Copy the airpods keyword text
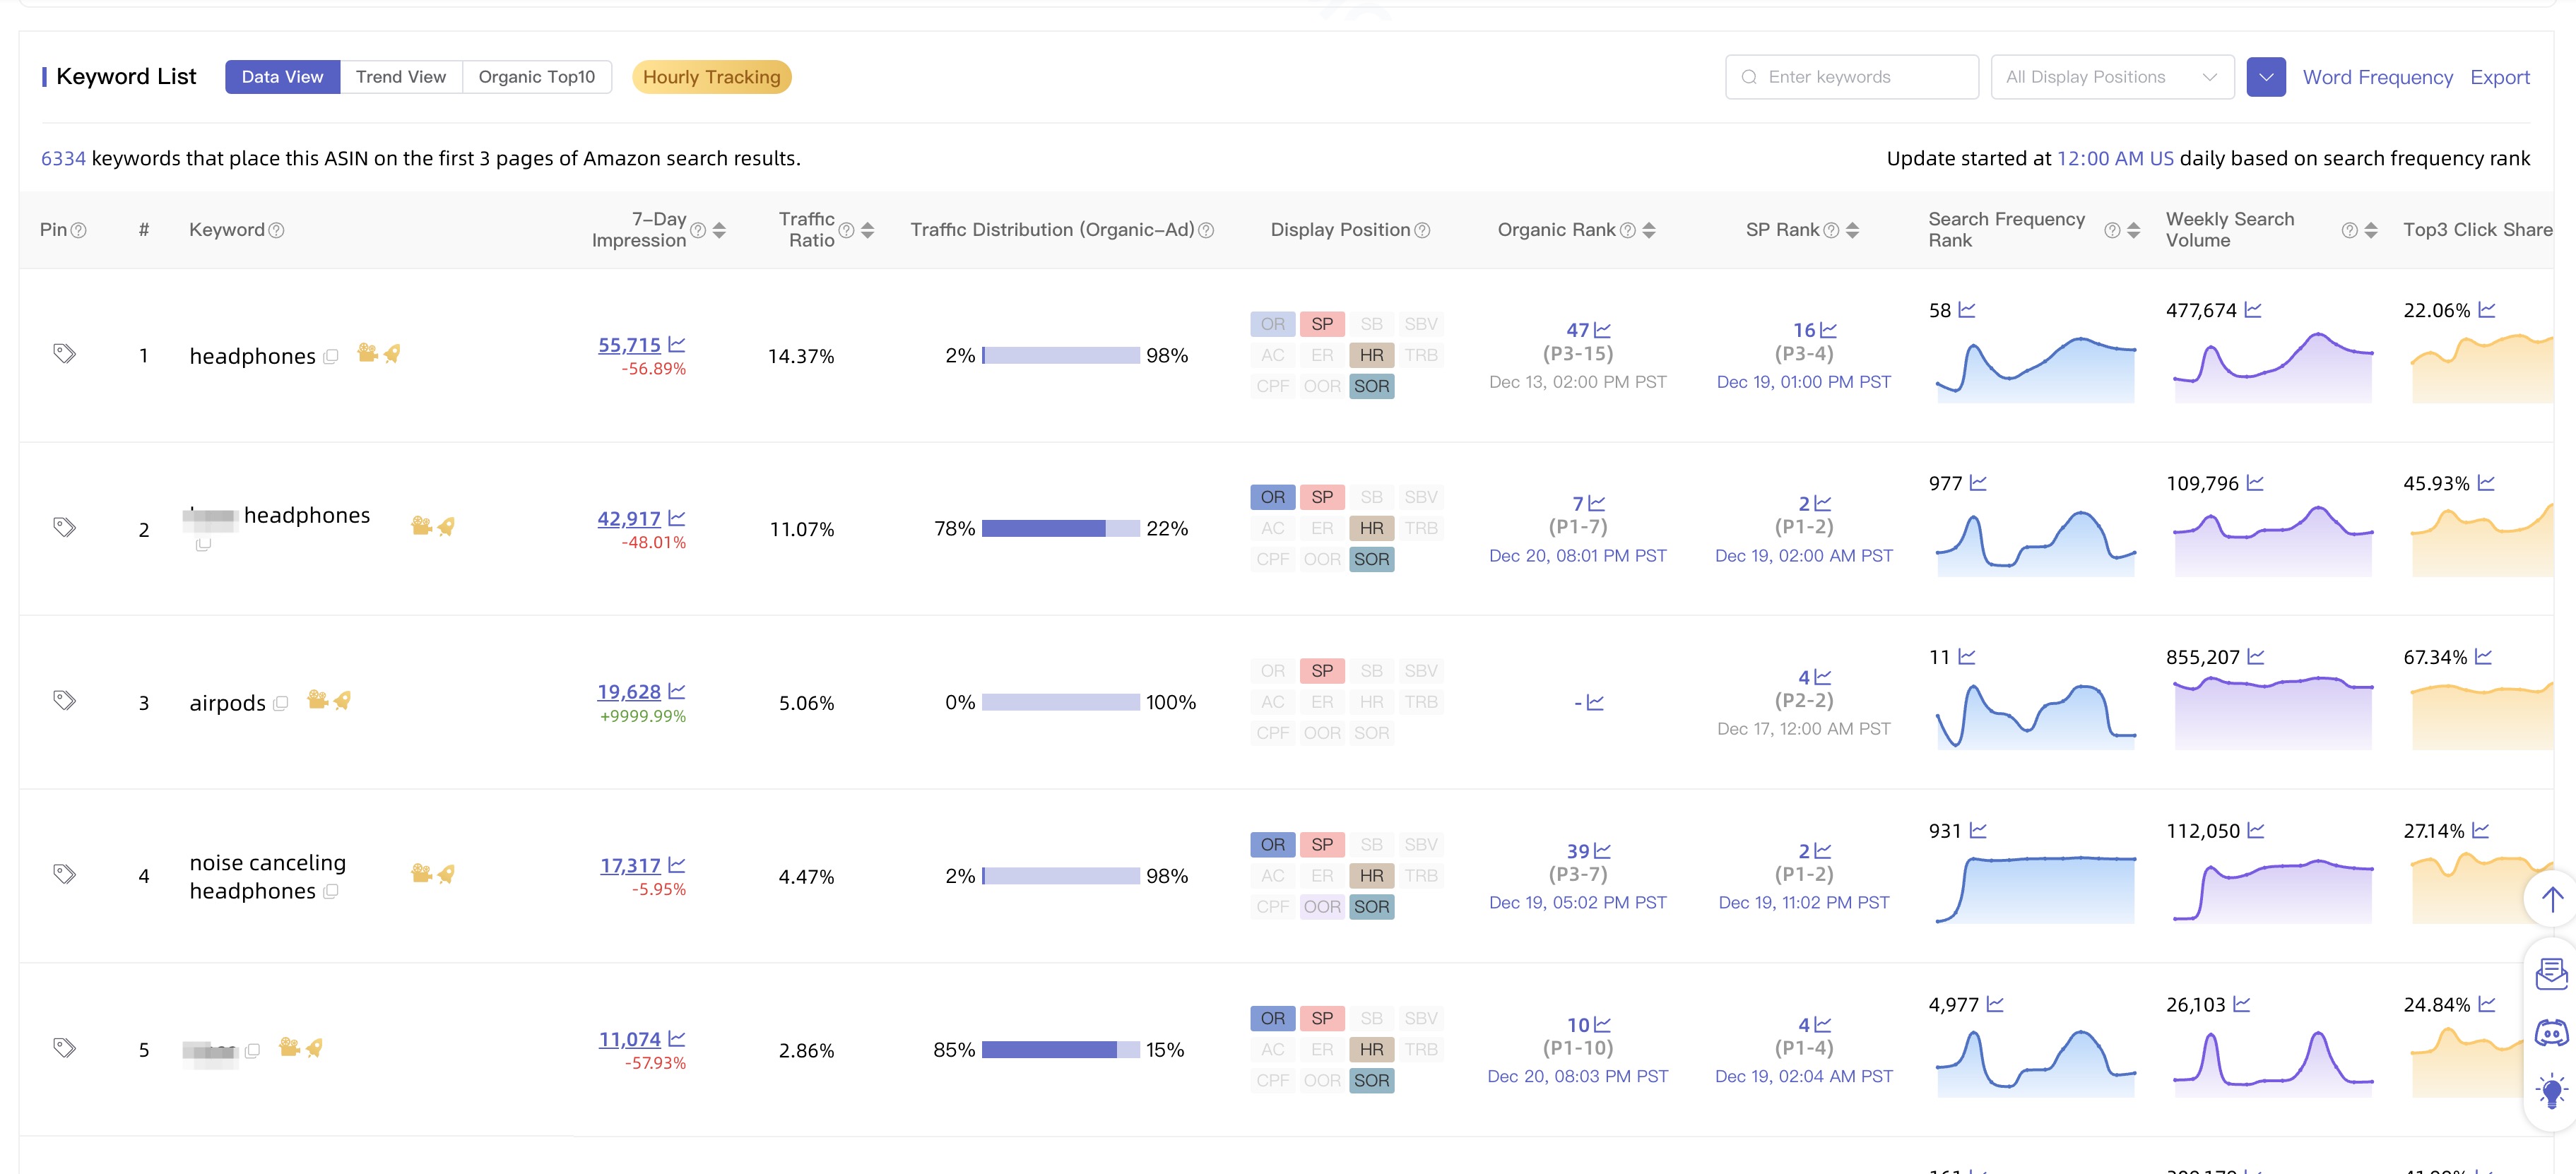The image size is (2576, 1174). click(281, 703)
